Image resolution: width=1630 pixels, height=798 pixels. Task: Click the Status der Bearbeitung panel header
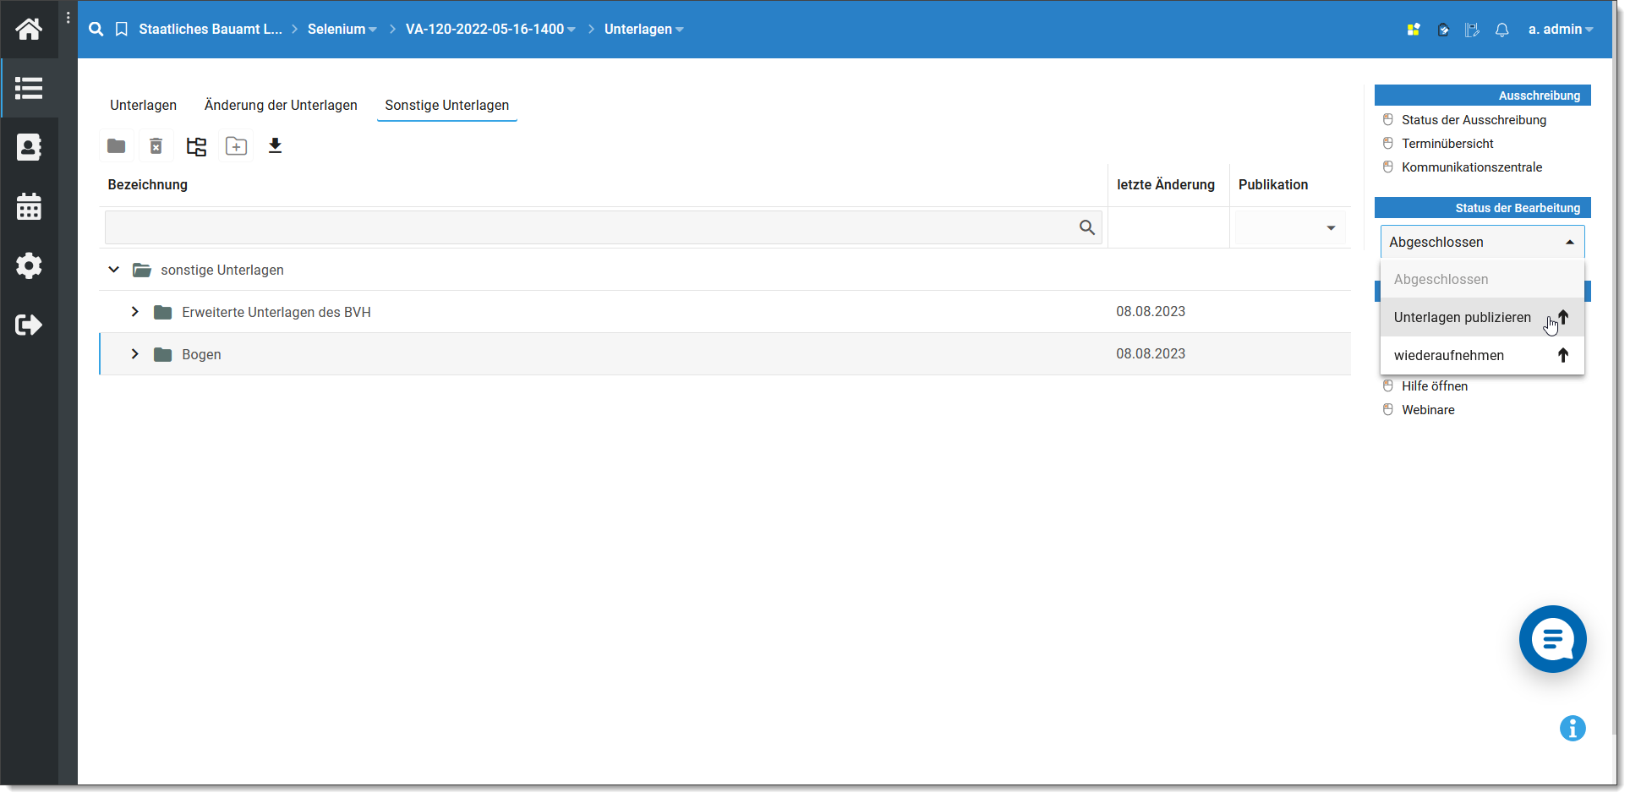(x=1483, y=208)
